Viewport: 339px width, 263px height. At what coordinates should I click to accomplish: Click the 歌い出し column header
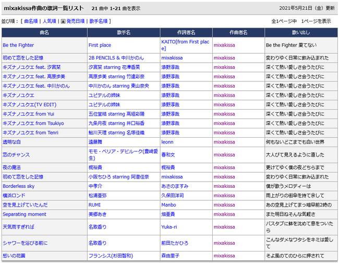[x=301, y=32]
